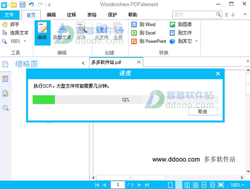This screenshot has height=189, width=250.
Task: Open the 编辑 ribbon tab
Action: [51, 15]
